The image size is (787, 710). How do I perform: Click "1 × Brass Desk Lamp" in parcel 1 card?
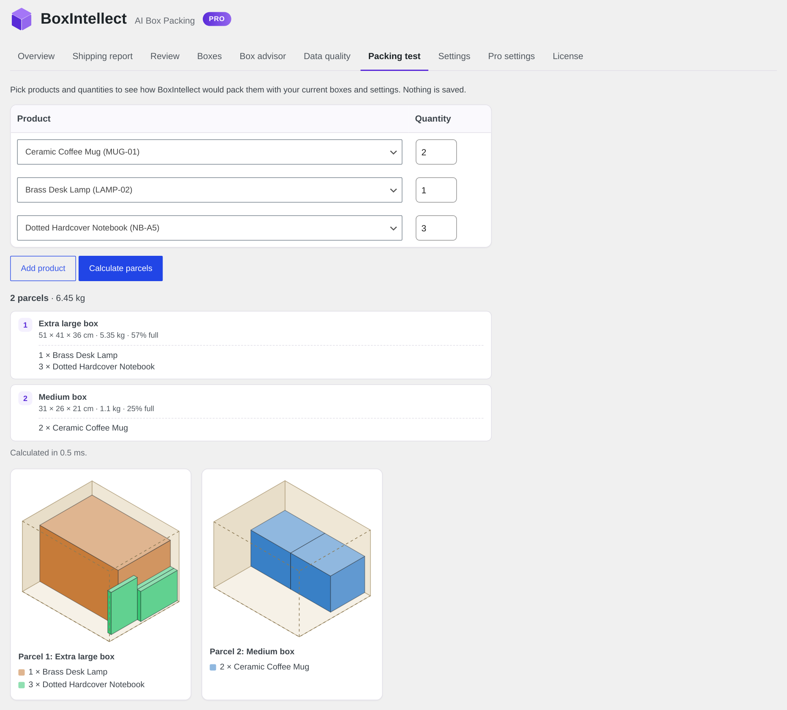pos(78,355)
